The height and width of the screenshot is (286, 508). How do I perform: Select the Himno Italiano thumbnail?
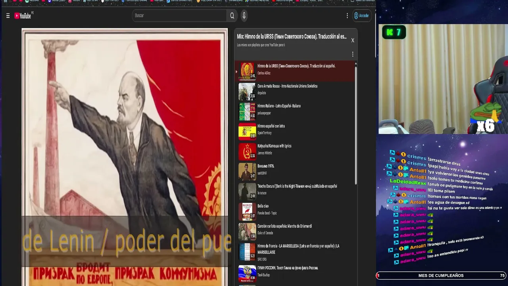click(x=247, y=111)
